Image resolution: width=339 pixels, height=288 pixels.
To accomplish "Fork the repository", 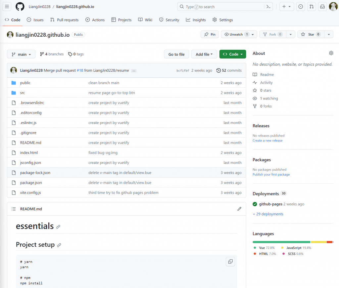I will (x=273, y=34).
